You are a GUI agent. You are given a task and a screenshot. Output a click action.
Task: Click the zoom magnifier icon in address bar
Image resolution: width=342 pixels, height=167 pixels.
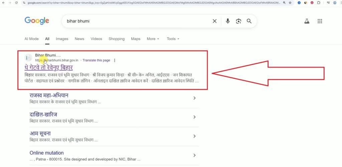coord(284,3)
